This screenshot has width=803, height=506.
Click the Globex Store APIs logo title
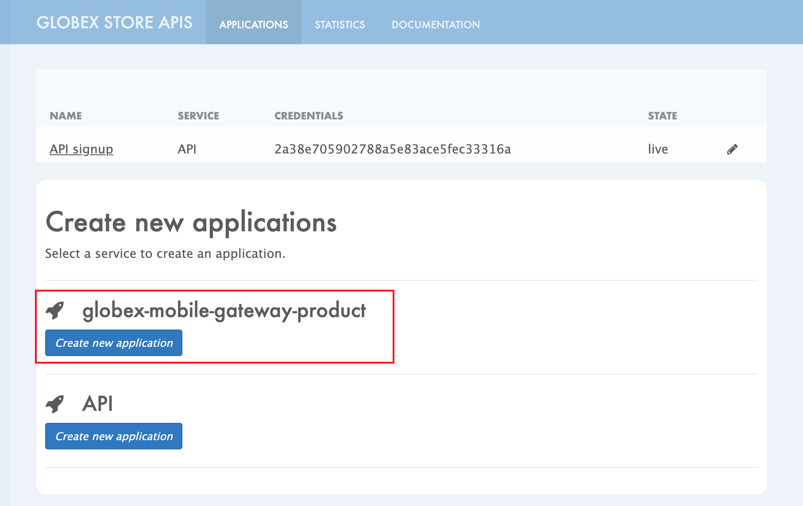click(x=115, y=23)
